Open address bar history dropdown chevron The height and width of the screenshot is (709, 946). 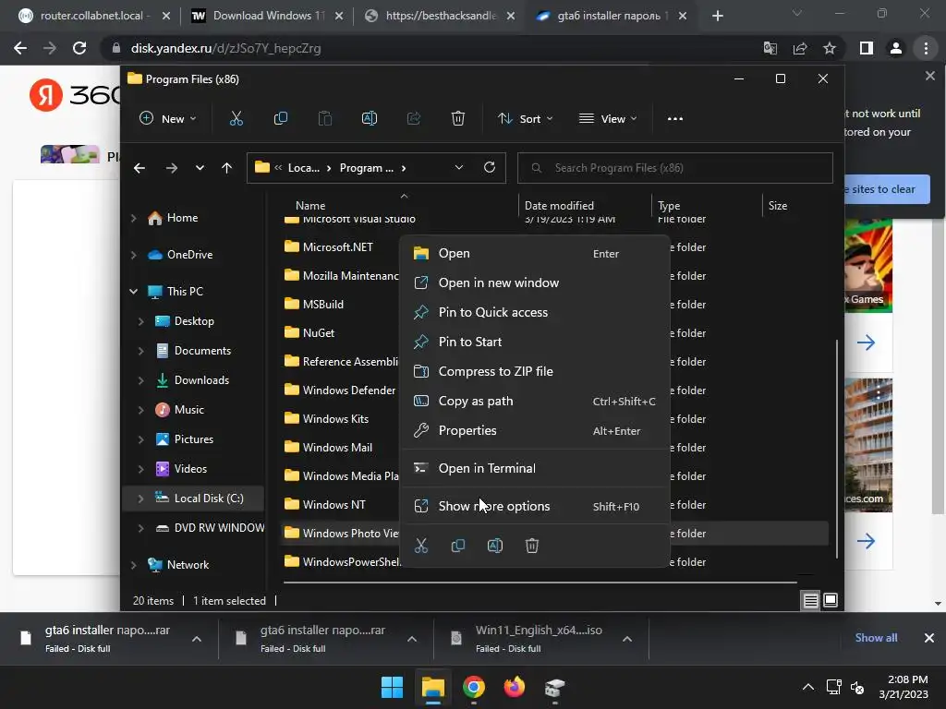[x=458, y=168]
